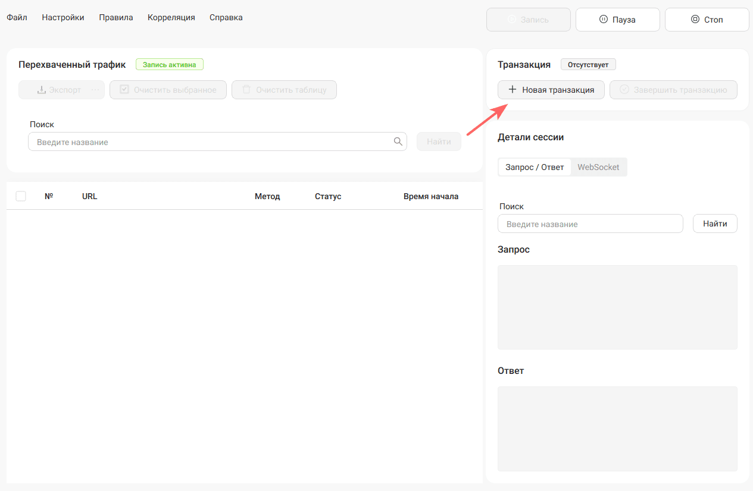Click Завершить транзакцию button
753x491 pixels.
coord(674,90)
